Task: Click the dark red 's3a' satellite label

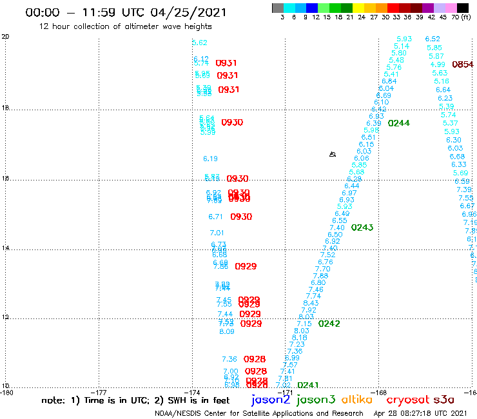Action: tap(443, 400)
